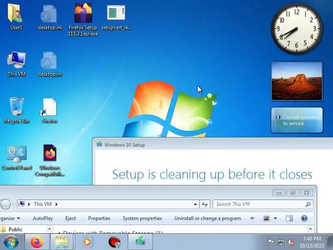This screenshot has height=250, width=333.
Task: Minimize the Explorer window
Action: [x=279, y=193]
